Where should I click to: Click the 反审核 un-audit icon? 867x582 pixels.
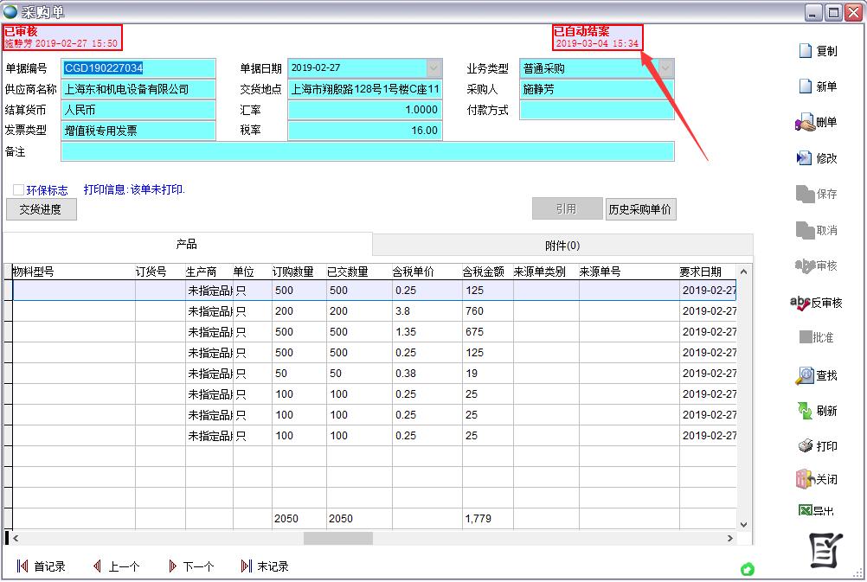click(x=800, y=303)
